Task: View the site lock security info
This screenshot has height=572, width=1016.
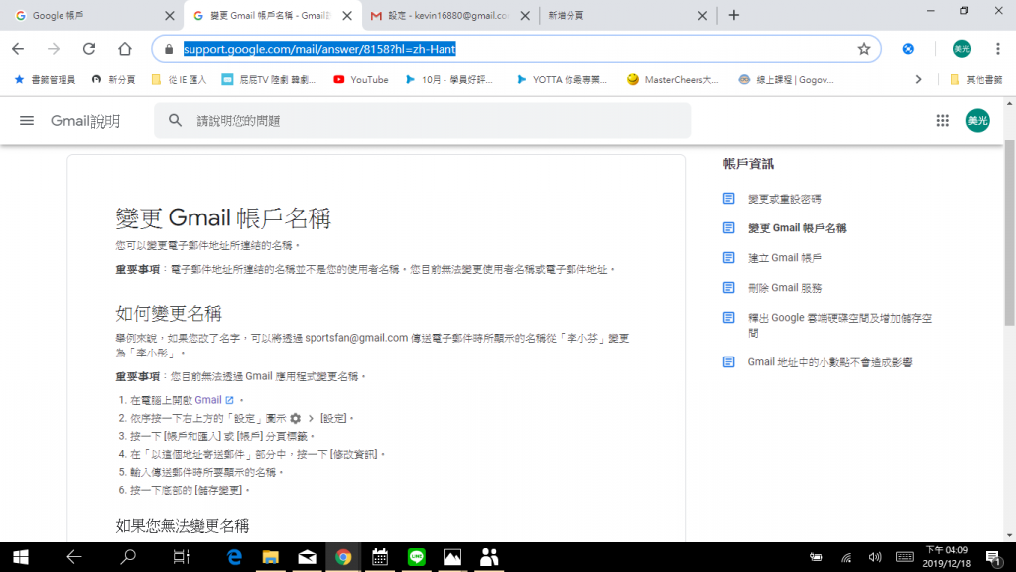Action: 169,49
